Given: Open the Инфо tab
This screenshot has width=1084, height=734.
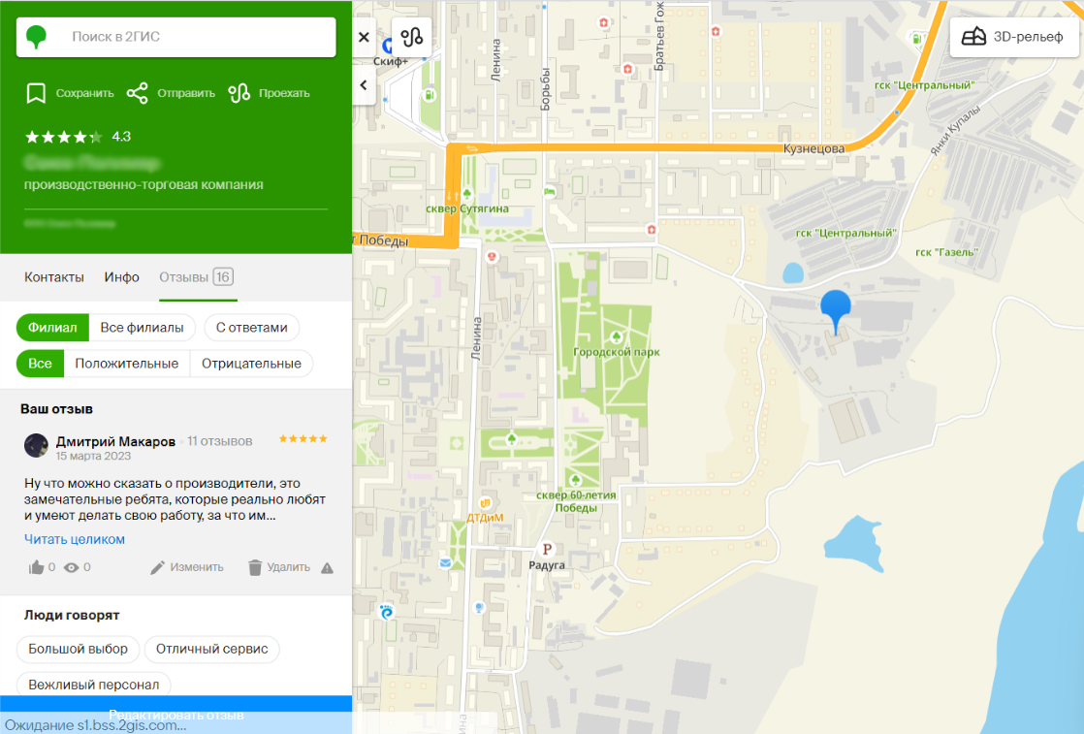Looking at the screenshot, I should [x=122, y=277].
